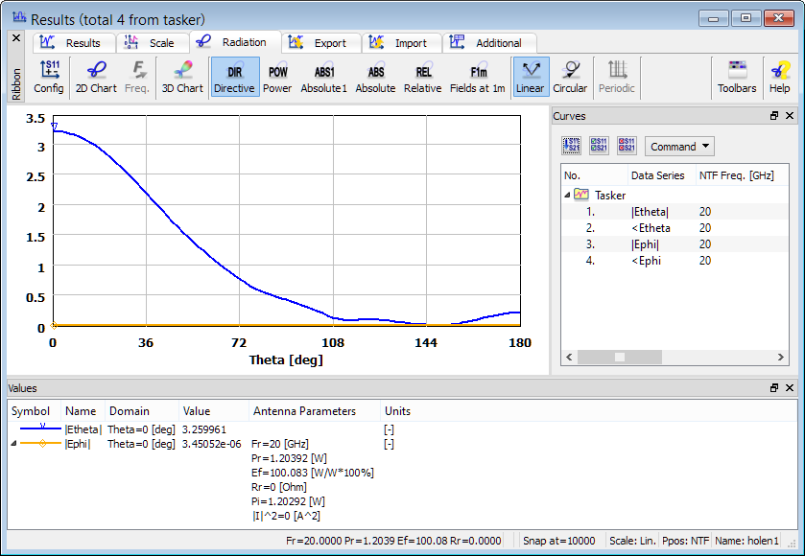The image size is (805, 556).
Task: Open Help from the ribbon
Action: [x=780, y=77]
